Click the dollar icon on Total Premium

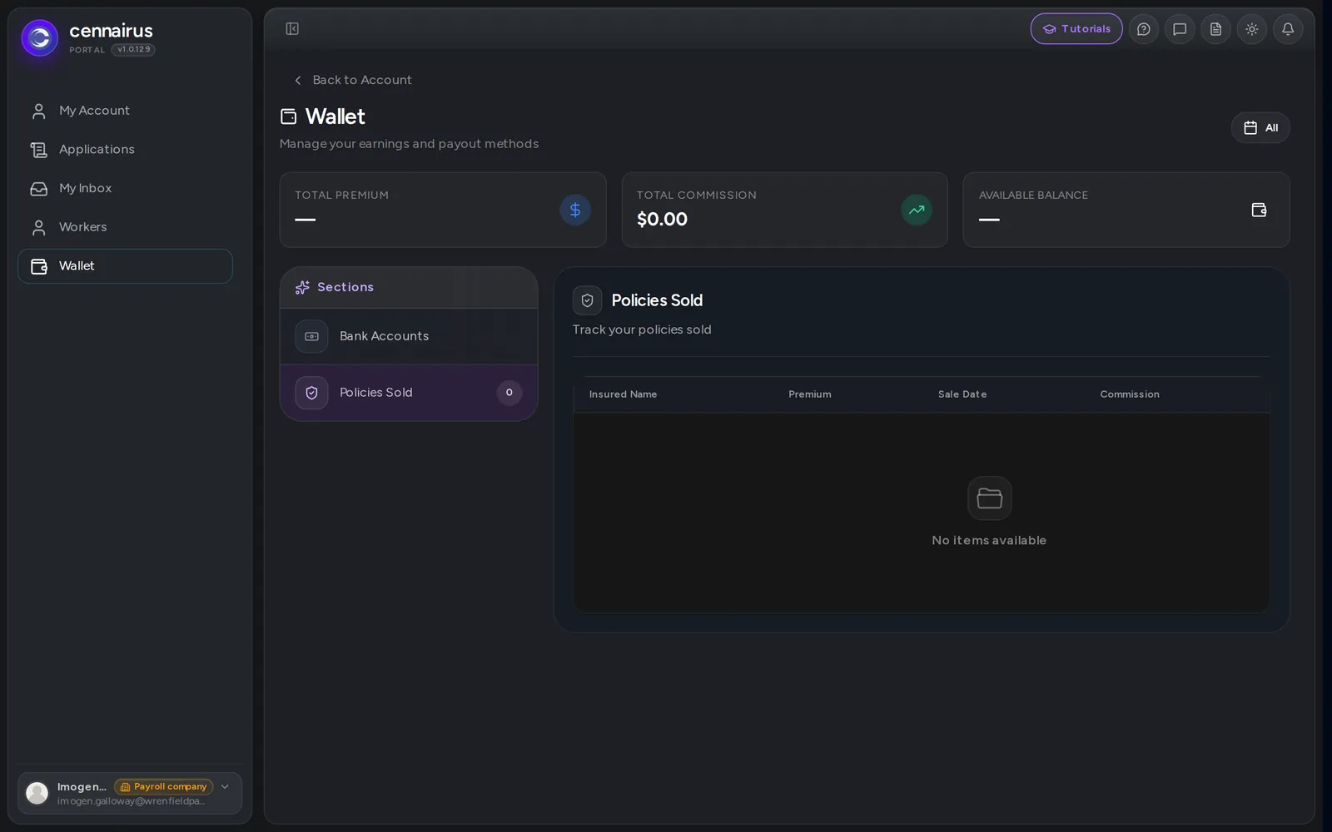click(x=575, y=210)
